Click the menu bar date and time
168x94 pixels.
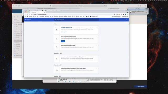pyautogui.click(x=162, y=1)
